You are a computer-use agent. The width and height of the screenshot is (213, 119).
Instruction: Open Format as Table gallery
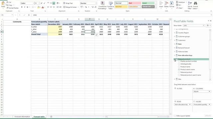pos(111,5)
